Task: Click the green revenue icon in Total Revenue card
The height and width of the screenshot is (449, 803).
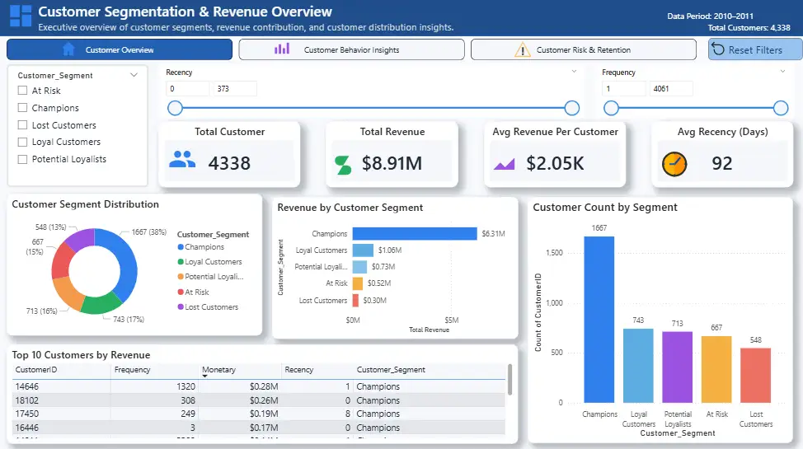Action: click(341, 165)
